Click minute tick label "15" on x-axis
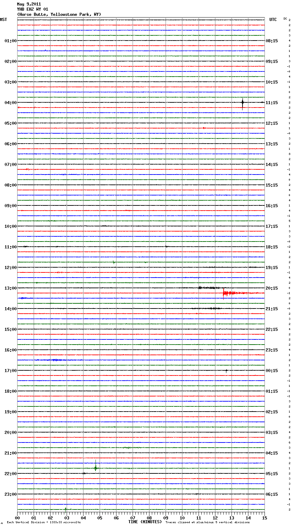Viewport: 292px width, 527px height. 265,518
